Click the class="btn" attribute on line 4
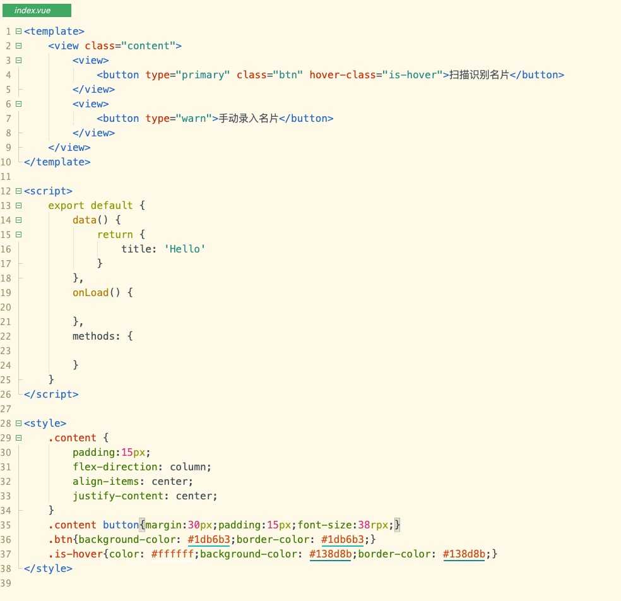Screen dimensions: 621x601 click(269, 75)
